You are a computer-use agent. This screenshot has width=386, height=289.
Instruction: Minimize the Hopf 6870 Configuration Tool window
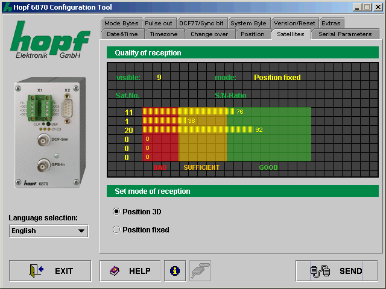(357, 7)
